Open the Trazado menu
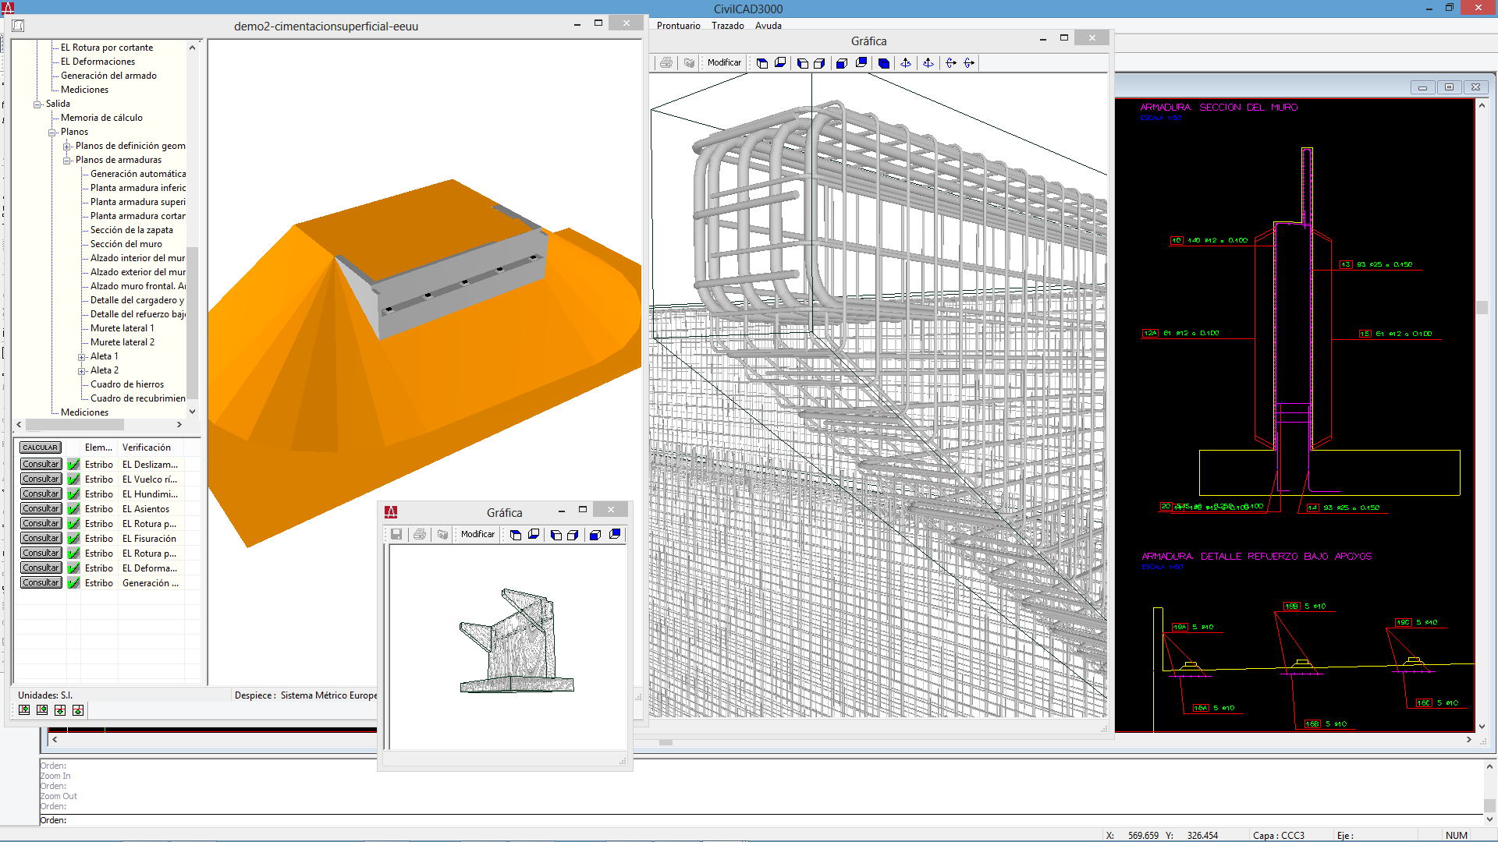This screenshot has height=842, width=1498. coord(727,26)
